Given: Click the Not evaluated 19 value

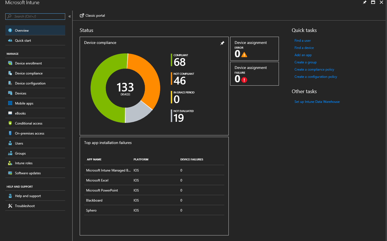Looking at the screenshot, I should pos(179,118).
